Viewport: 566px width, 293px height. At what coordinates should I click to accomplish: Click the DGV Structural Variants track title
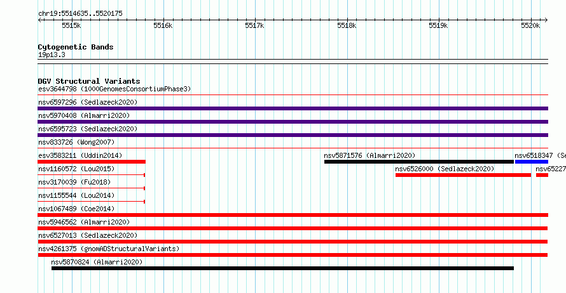[x=89, y=81]
